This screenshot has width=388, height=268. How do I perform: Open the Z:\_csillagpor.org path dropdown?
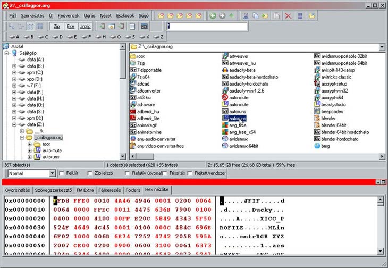pos(382,47)
